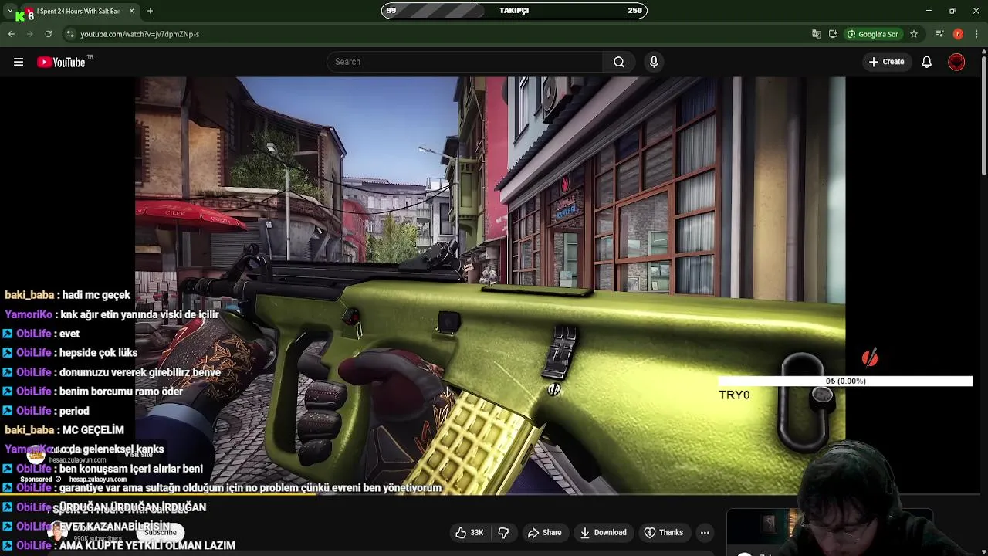Viewport: 988px width, 556px height.
Task: Open more actions ellipsis below video
Action: point(705,533)
